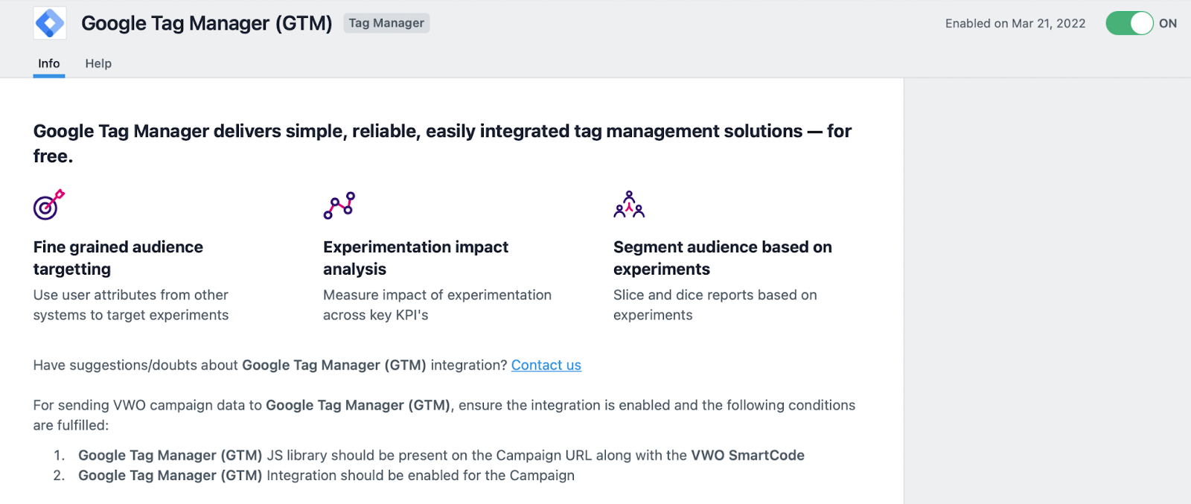This screenshot has height=504, width=1191.
Task: Click the Google Tag Manager logo icon
Action: pos(50,23)
